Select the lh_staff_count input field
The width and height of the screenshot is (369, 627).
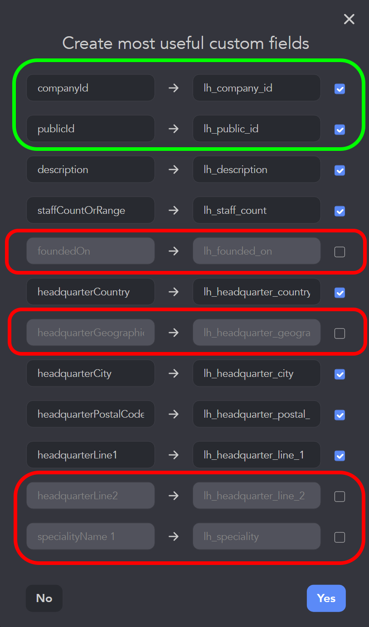pos(257,210)
